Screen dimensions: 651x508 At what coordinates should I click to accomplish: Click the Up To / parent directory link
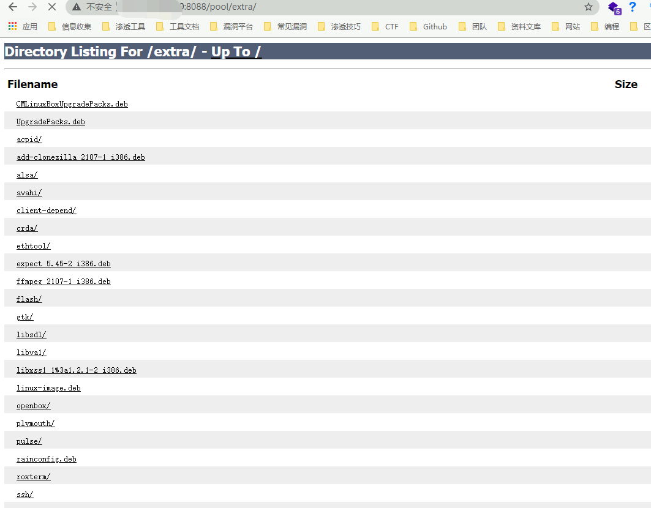[x=236, y=52]
